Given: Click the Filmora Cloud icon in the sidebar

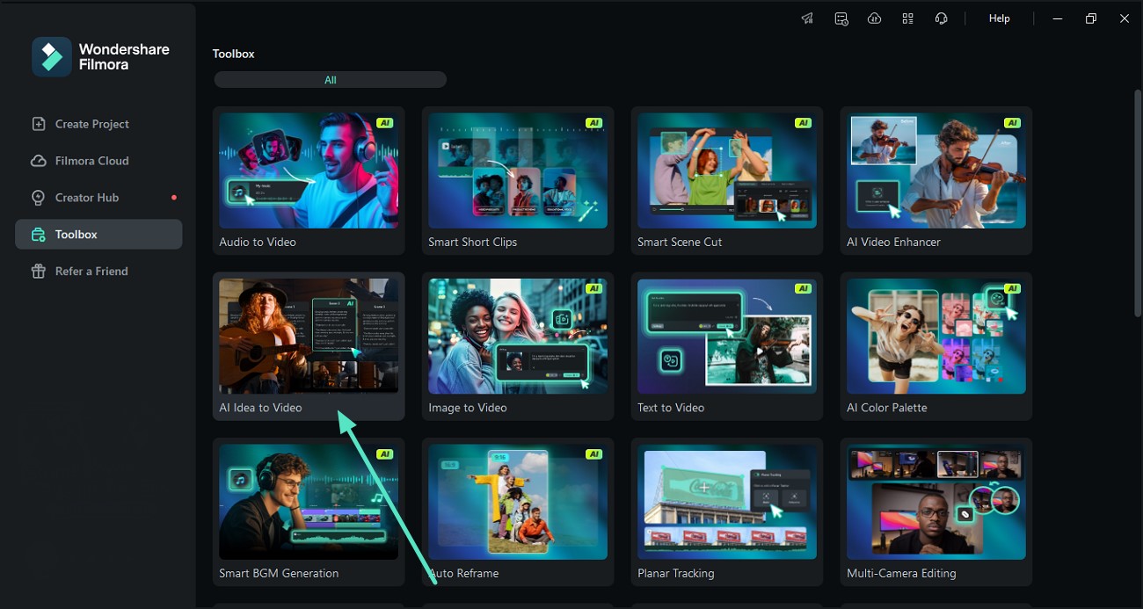Looking at the screenshot, I should (x=38, y=161).
